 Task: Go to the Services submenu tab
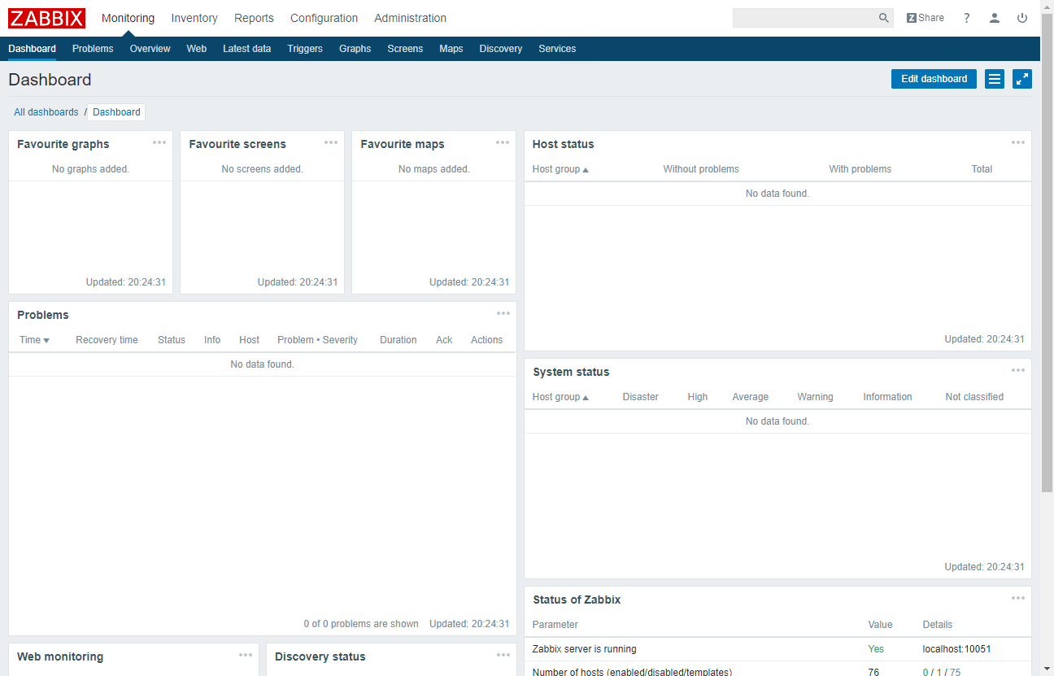click(x=557, y=49)
